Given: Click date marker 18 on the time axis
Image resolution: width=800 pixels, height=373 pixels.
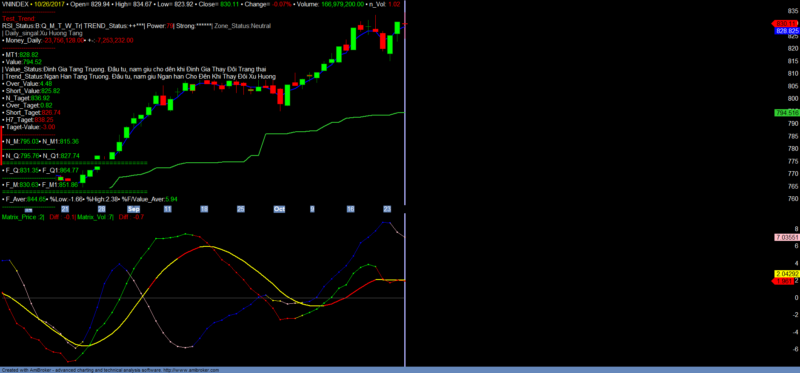Looking at the screenshot, I should (x=204, y=209).
